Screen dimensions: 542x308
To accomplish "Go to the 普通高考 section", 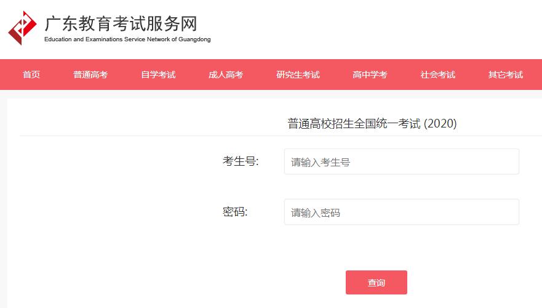I will pos(90,75).
